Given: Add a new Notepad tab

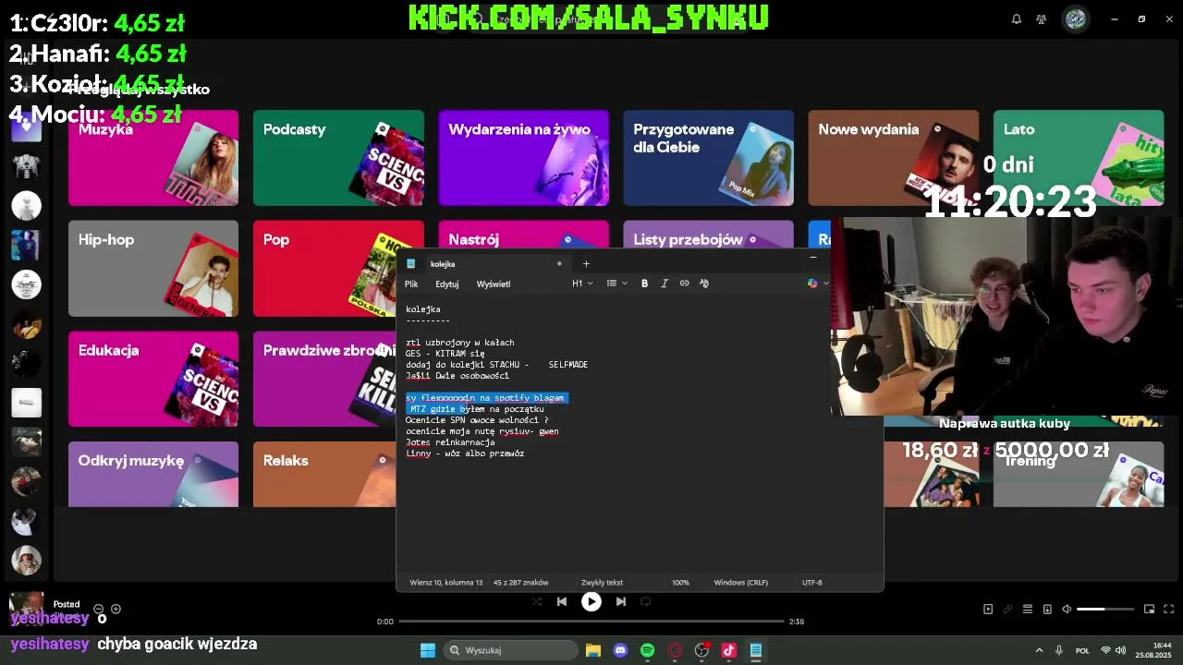Looking at the screenshot, I should [586, 263].
